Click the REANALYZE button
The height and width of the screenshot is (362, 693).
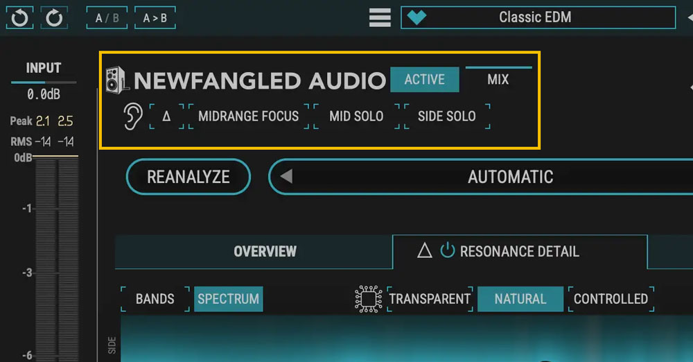tap(188, 177)
